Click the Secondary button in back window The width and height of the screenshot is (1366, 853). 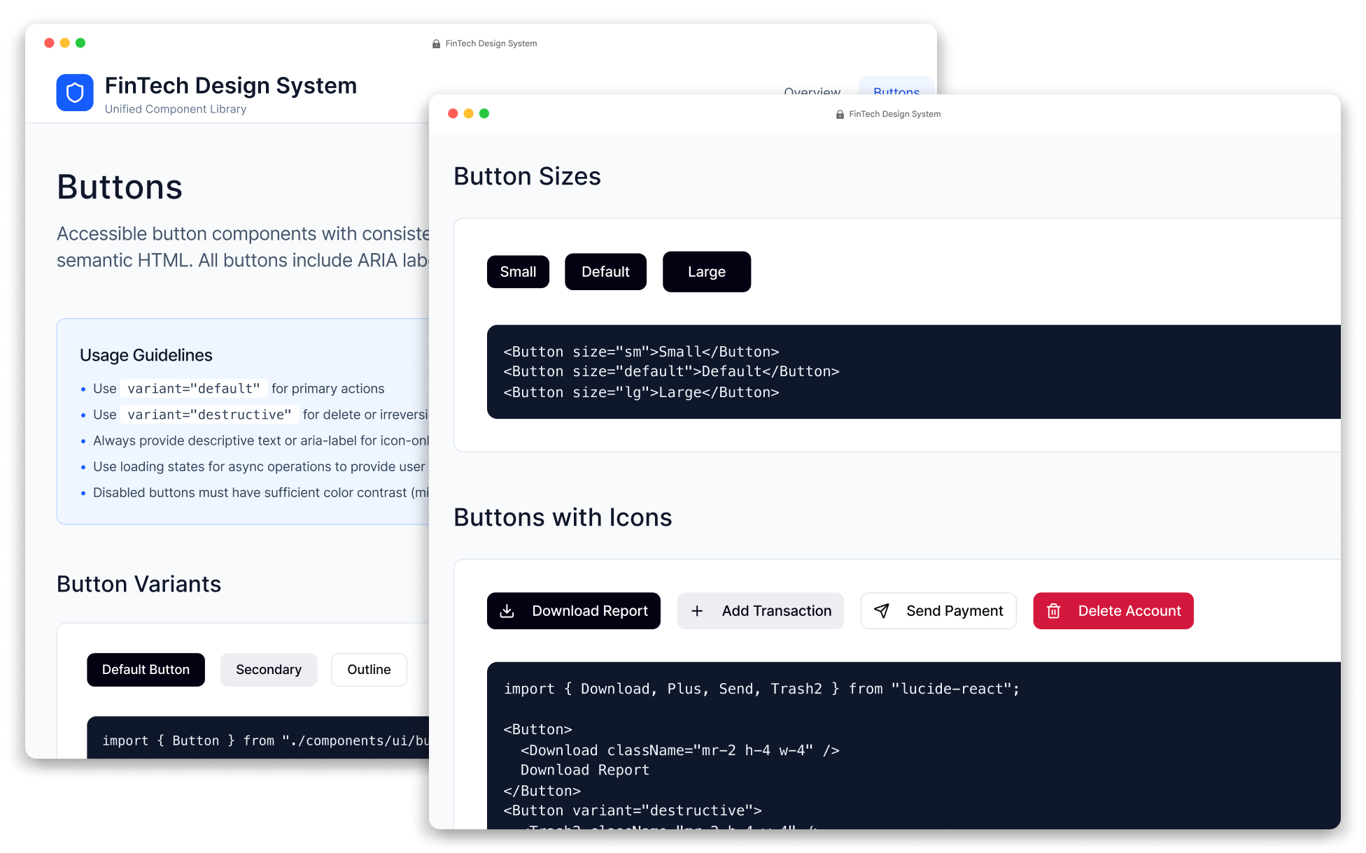(269, 670)
